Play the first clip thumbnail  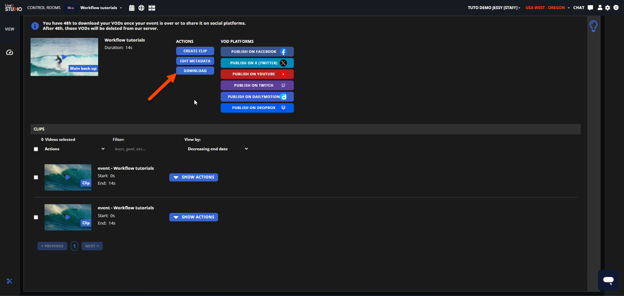(68, 177)
